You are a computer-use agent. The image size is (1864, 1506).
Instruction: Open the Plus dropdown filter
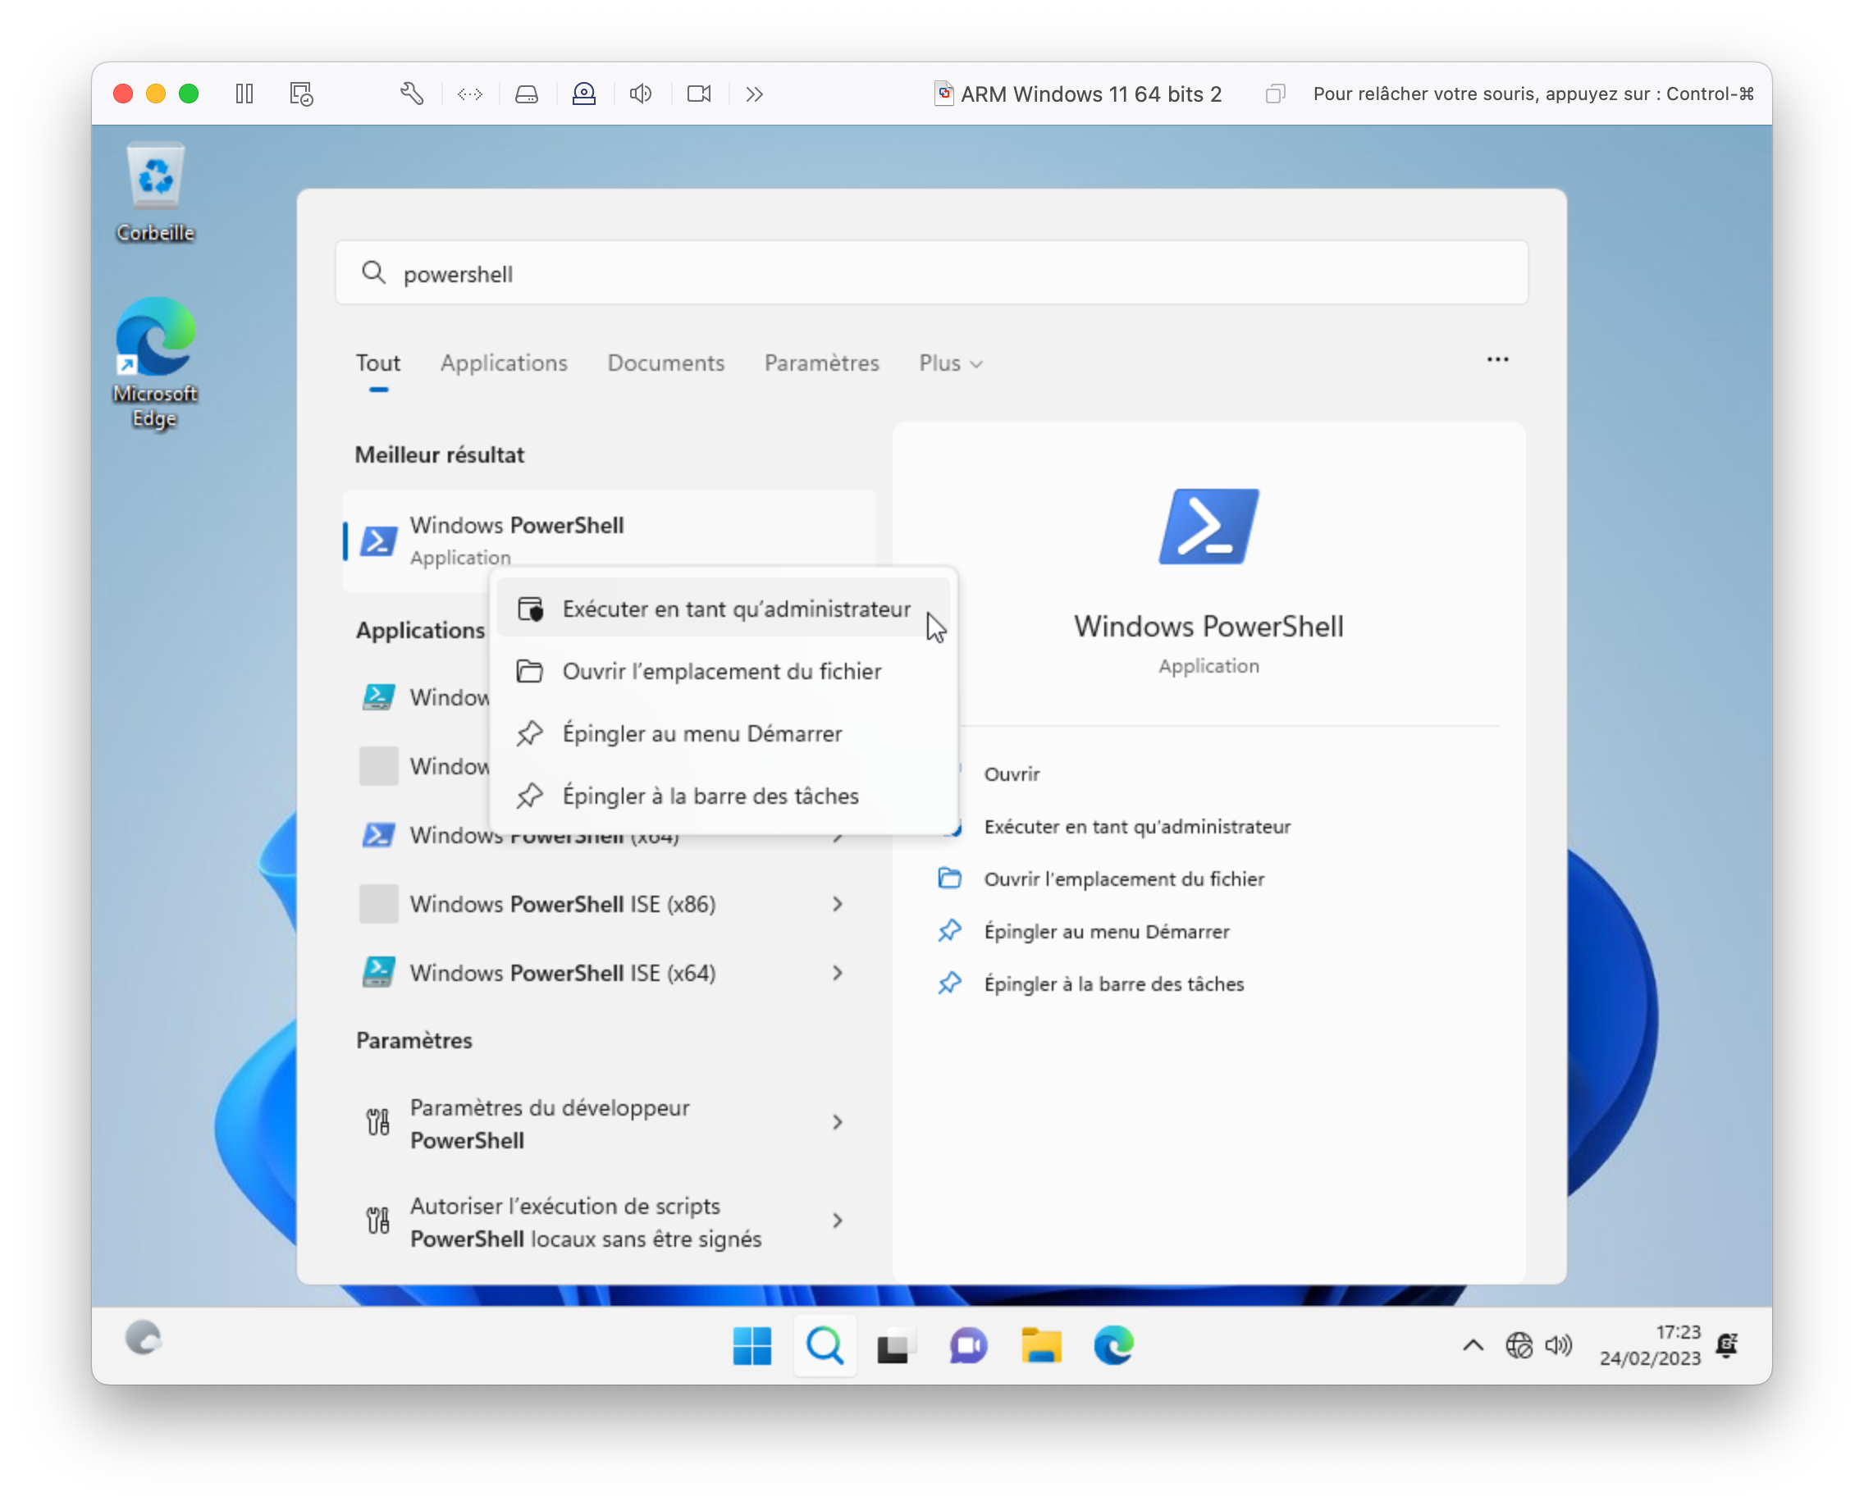coord(951,363)
